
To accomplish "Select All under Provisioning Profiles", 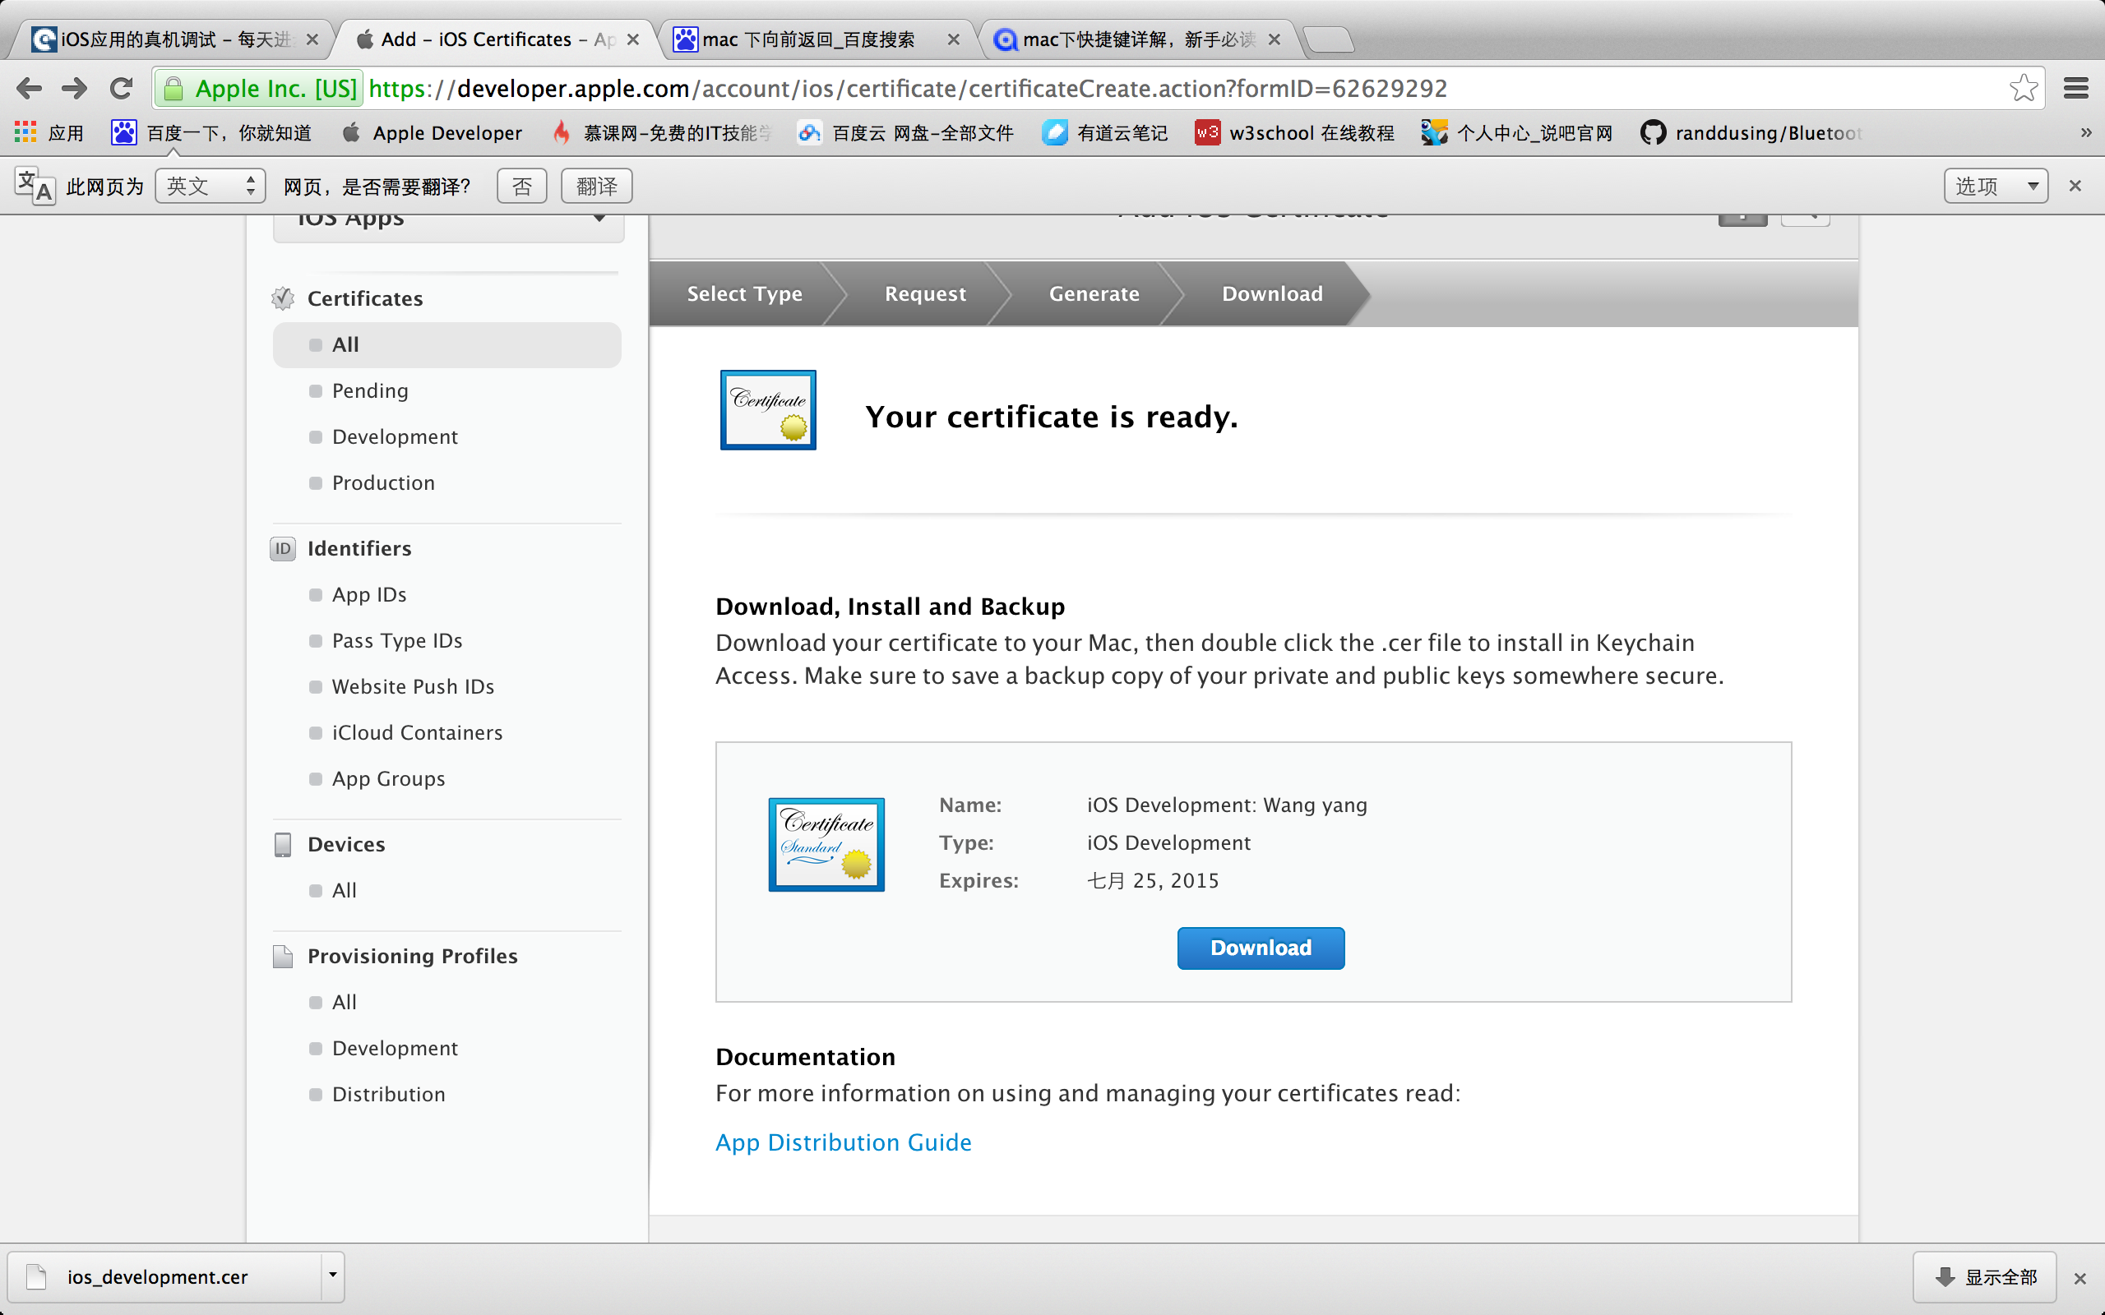I will (344, 1002).
